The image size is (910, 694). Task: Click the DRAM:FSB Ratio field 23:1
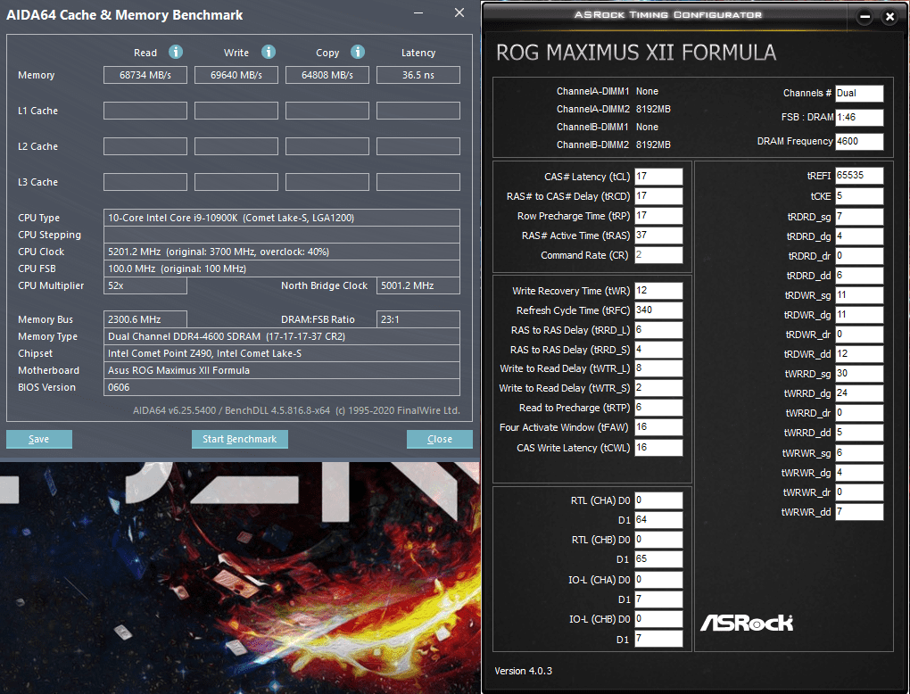(x=418, y=319)
